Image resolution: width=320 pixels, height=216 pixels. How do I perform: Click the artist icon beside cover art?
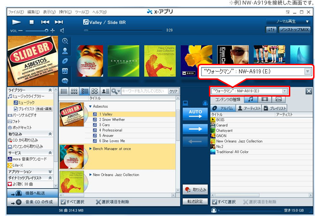[x=65, y=51]
